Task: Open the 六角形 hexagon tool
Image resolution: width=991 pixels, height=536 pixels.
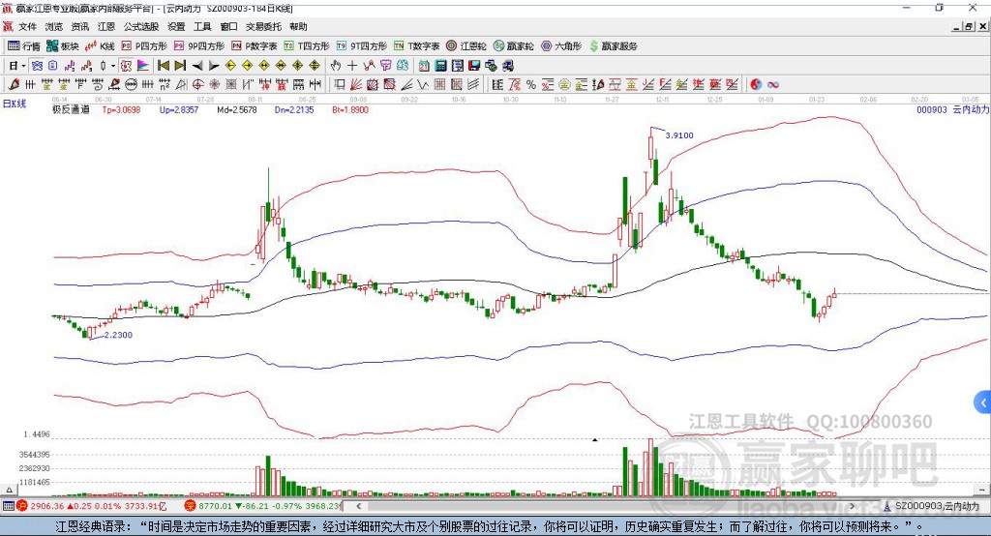Action: coord(561,46)
